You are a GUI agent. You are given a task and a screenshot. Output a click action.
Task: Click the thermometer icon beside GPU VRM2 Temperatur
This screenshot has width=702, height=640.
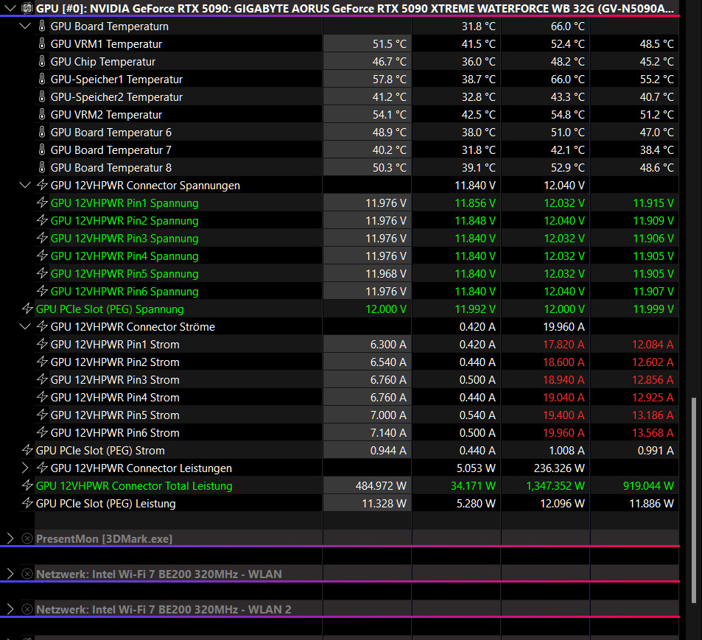tap(42, 115)
